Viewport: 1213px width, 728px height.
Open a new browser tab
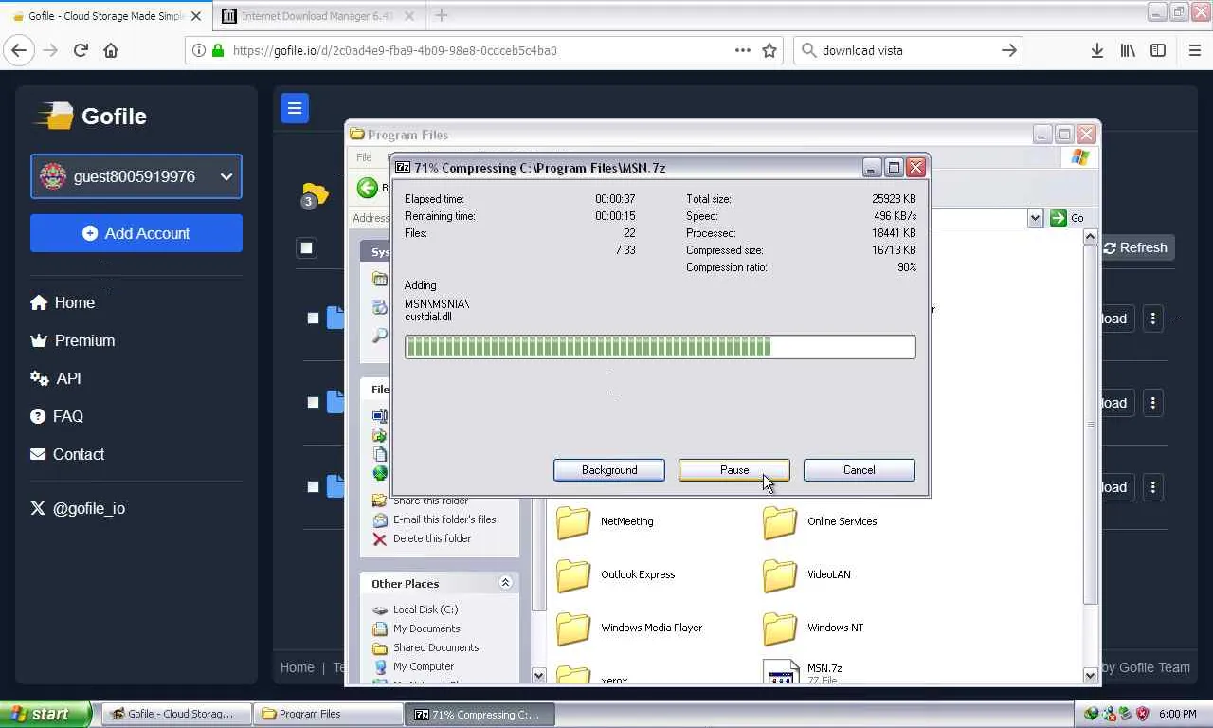click(441, 15)
